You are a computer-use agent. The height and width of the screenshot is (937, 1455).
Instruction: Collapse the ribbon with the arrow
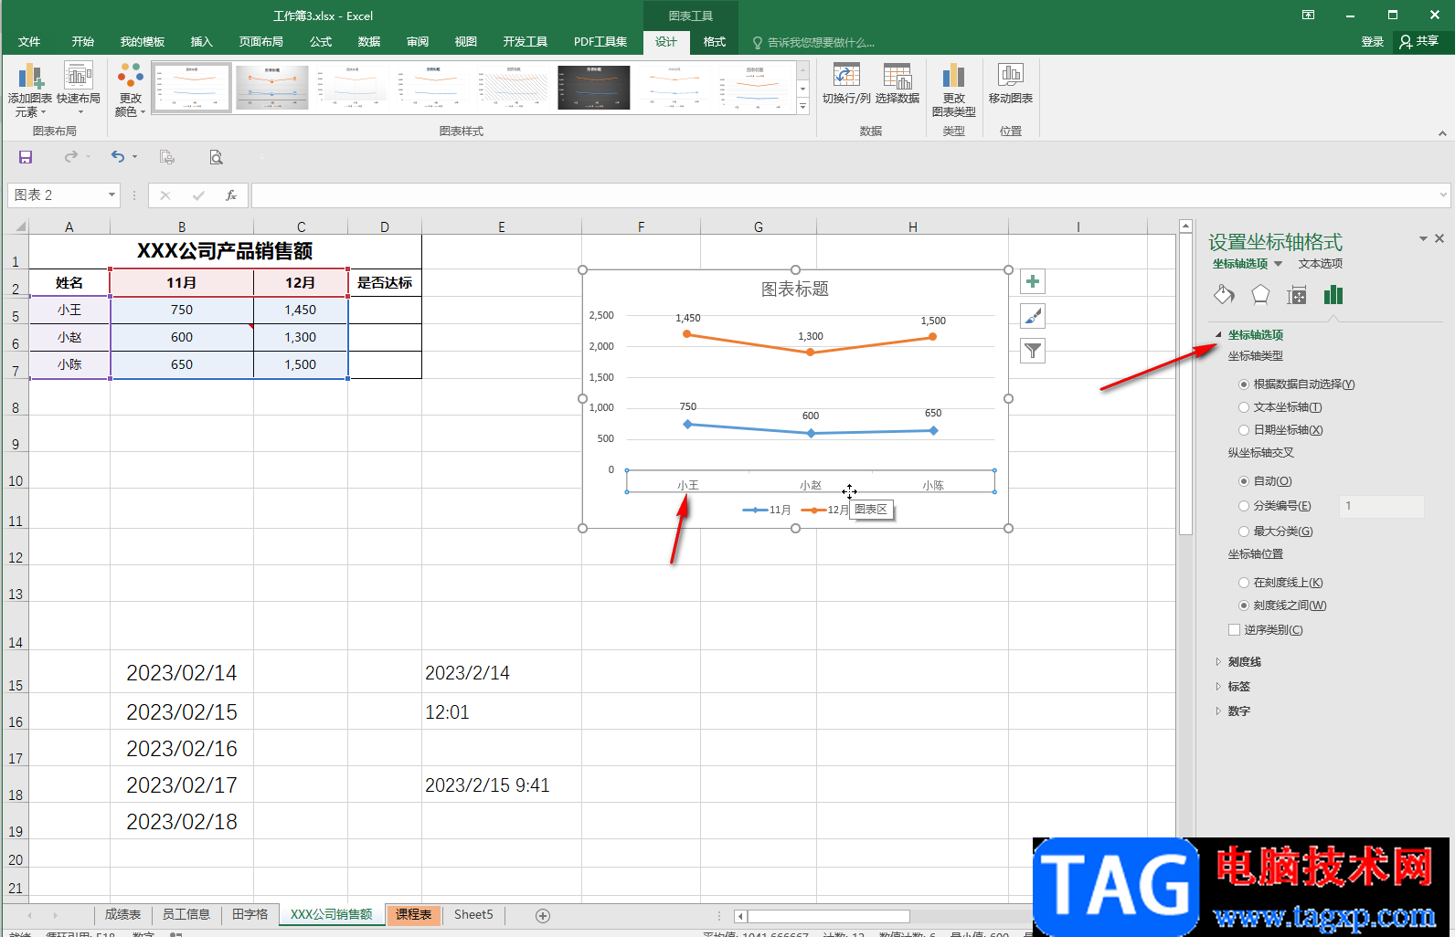click(x=1442, y=133)
